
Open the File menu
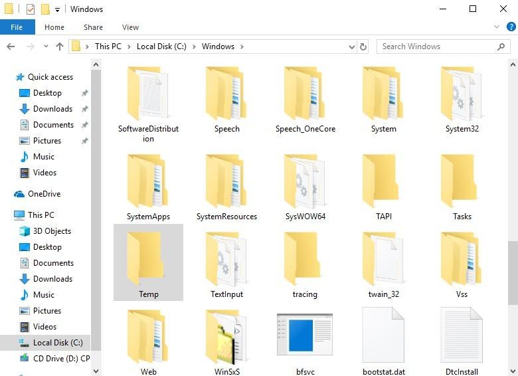[x=17, y=27]
